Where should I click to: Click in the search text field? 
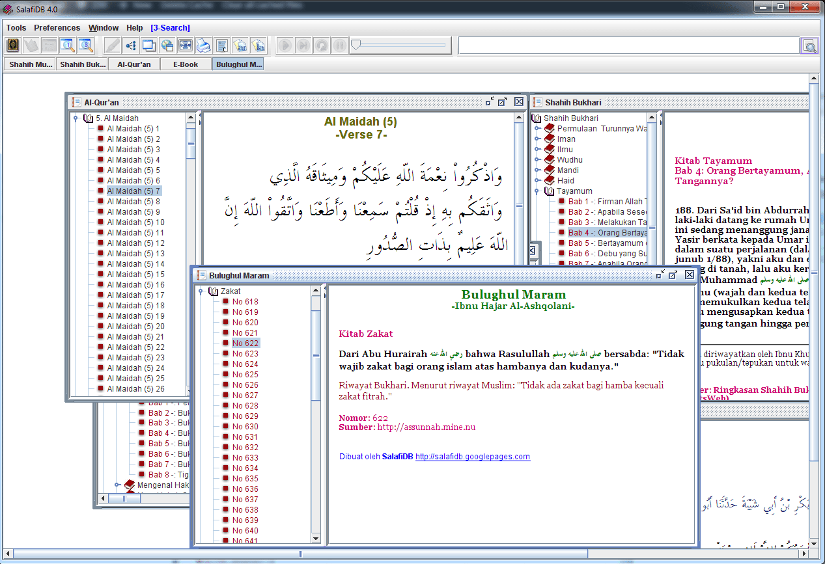click(x=628, y=46)
